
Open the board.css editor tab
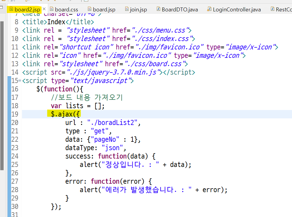[64, 9]
